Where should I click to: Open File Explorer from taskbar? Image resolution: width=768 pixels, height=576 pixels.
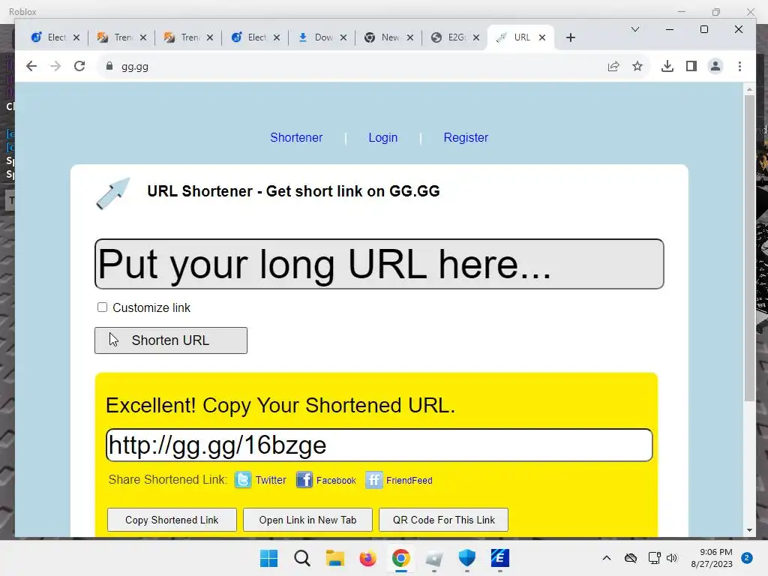click(x=335, y=558)
